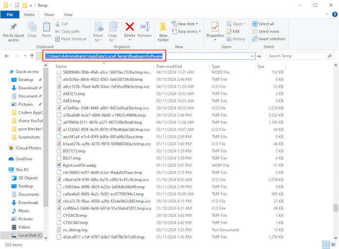Click the Edit ribbon button
Screen dimensions: 339x249
[x=233, y=31]
